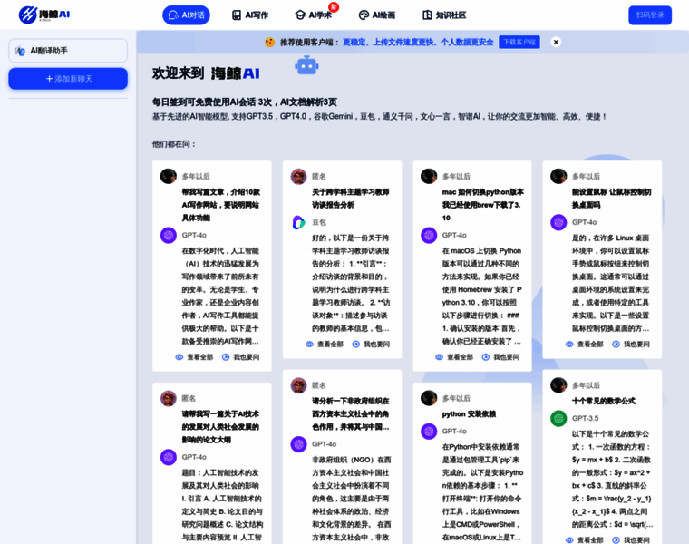
Task: Close the client recommendation banner
Action: tap(556, 42)
